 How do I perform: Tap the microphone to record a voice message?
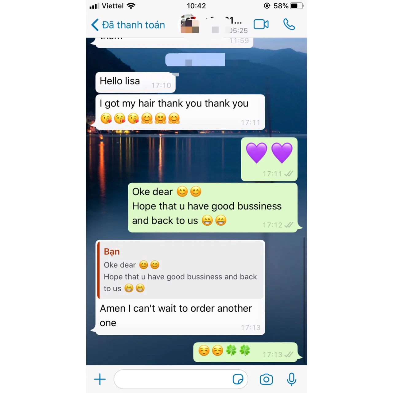(291, 379)
